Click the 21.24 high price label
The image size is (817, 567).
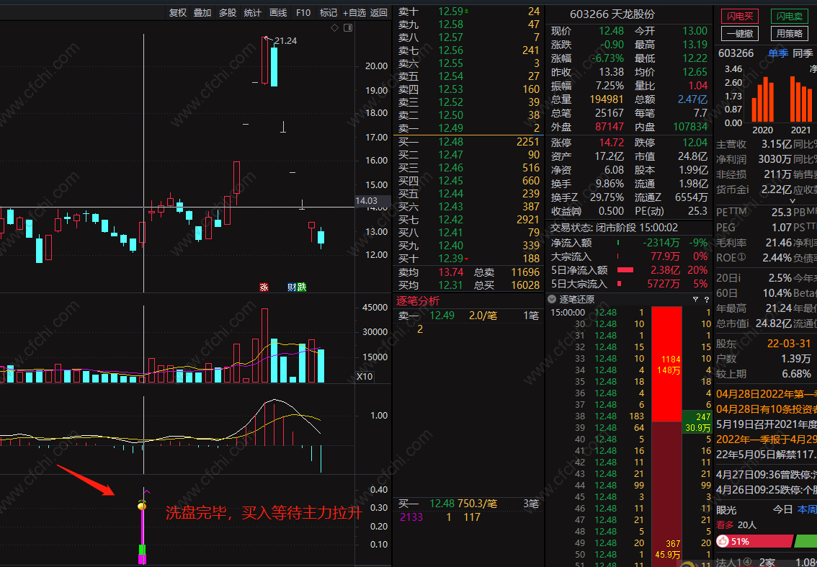click(285, 40)
